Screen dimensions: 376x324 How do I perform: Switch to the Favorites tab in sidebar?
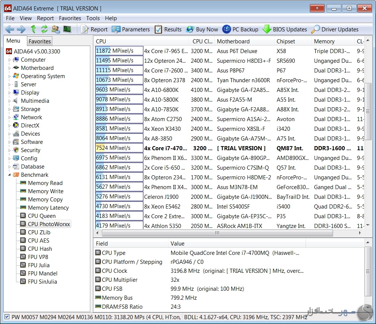point(40,41)
